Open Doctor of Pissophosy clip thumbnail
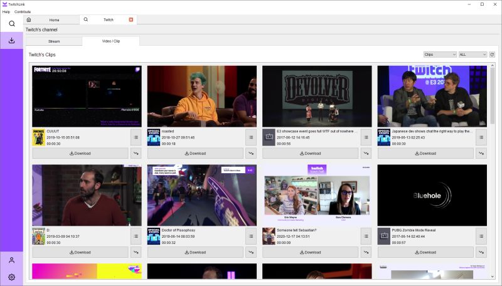The width and height of the screenshot is (502, 286). (x=201, y=195)
